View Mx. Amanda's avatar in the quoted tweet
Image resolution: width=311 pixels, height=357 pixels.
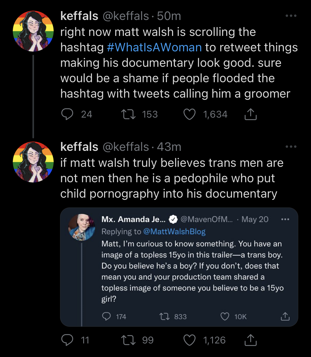coord(82,227)
